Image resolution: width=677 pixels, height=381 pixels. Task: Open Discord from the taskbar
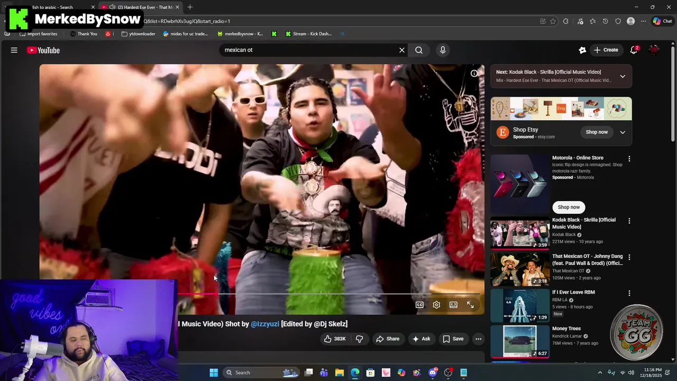(433, 373)
